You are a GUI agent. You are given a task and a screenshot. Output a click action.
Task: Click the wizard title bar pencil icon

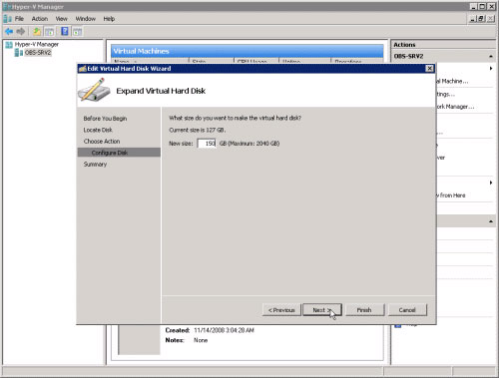click(x=83, y=69)
